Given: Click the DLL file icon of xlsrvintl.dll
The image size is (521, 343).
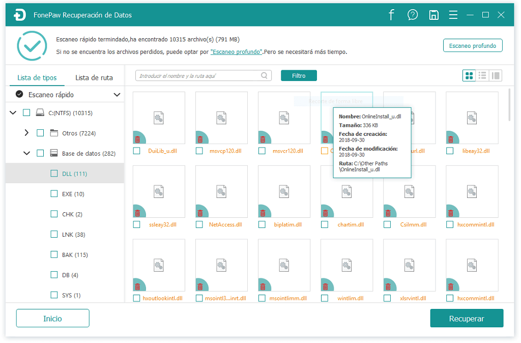Looking at the screenshot, I should (410, 266).
